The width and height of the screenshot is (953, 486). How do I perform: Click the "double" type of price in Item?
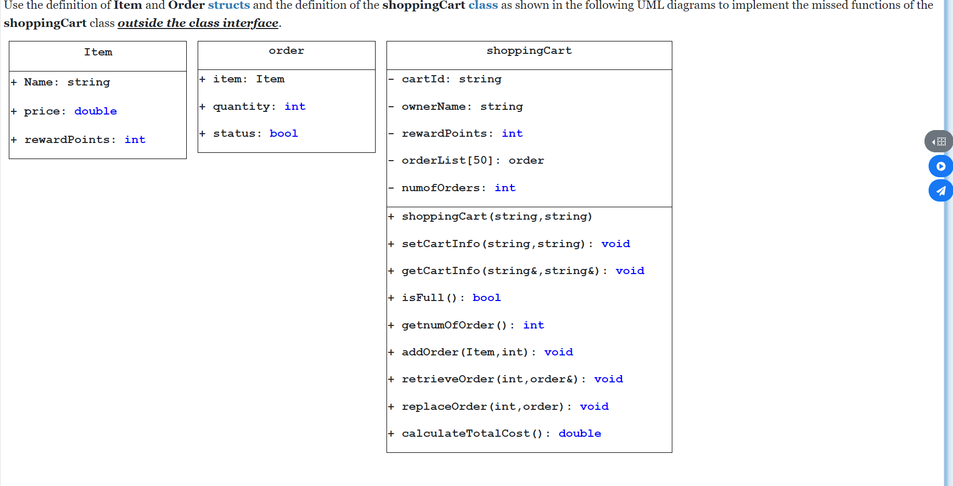(95, 111)
